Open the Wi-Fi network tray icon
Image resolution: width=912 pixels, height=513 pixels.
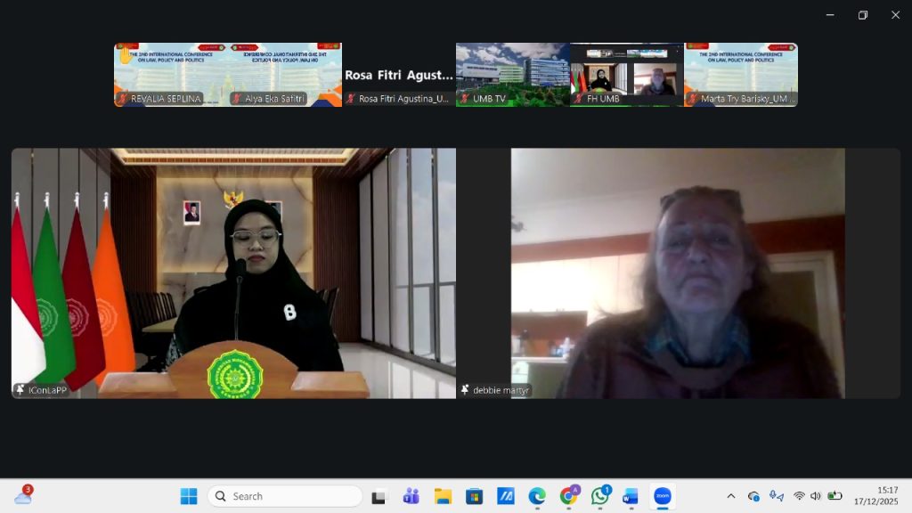pyautogui.click(x=799, y=496)
